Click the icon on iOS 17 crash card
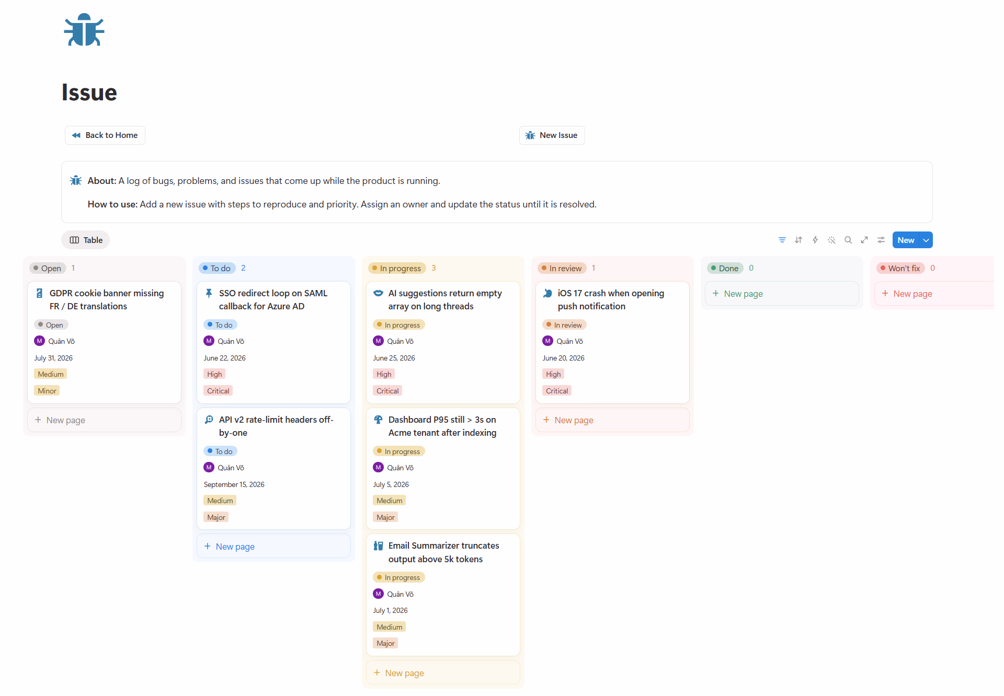 point(547,293)
